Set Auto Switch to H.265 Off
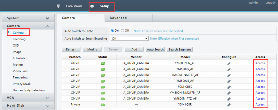This screenshot has height=110, width=278. [x=123, y=31]
